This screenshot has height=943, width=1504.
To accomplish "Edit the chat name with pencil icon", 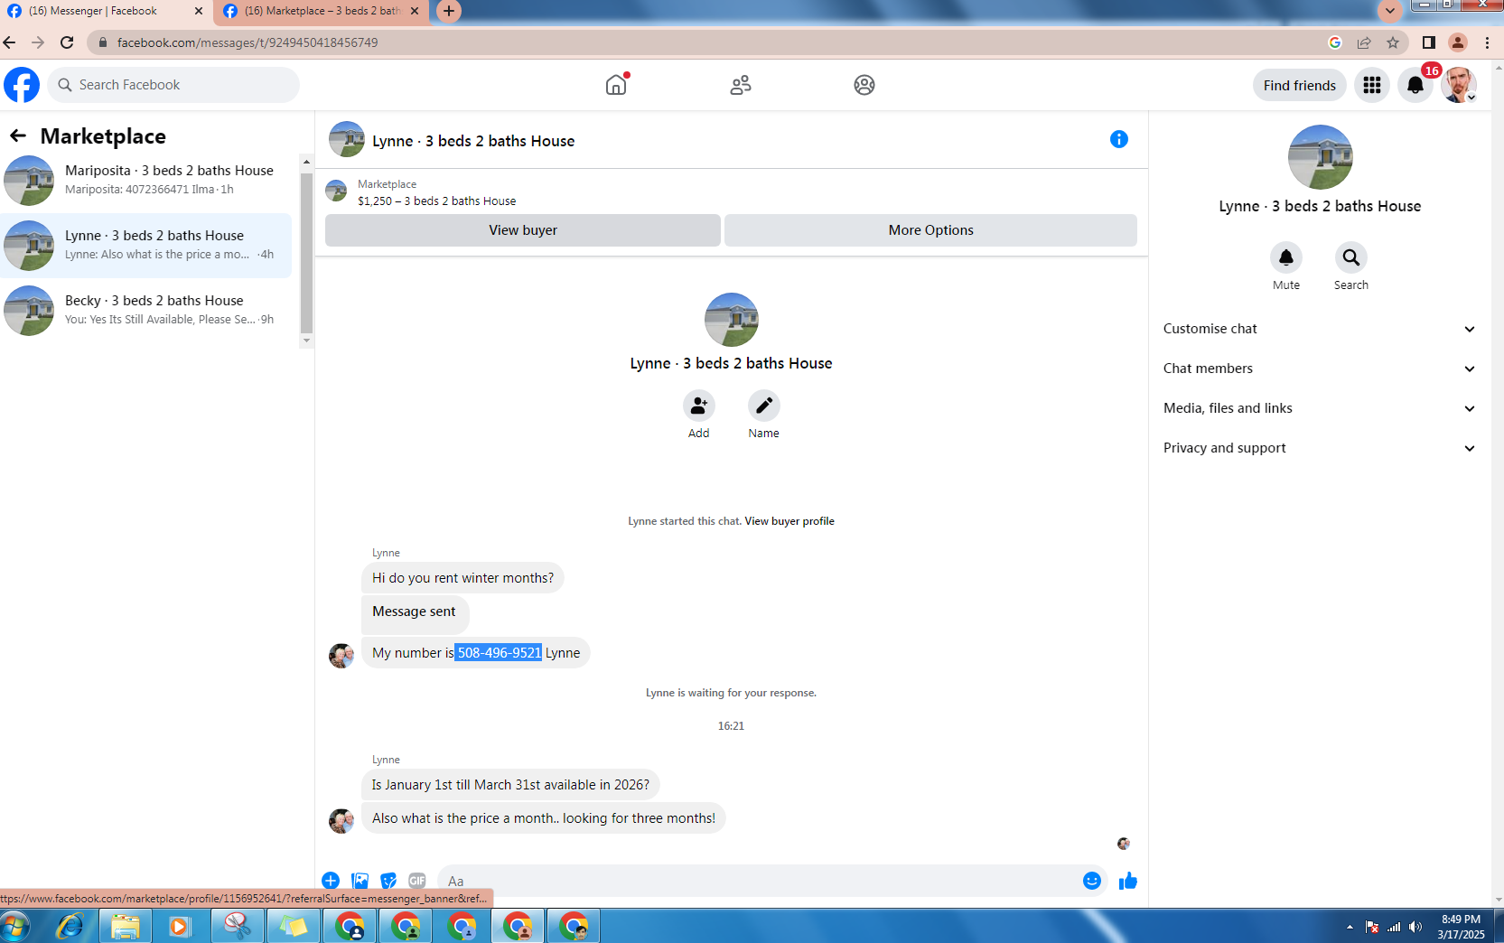I will pyautogui.click(x=764, y=406).
